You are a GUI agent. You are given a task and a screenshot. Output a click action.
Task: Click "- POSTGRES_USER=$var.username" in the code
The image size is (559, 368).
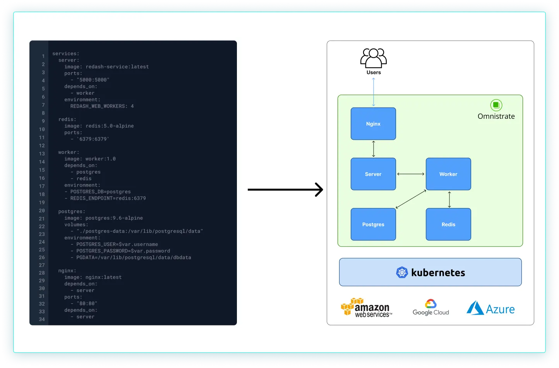tap(114, 245)
